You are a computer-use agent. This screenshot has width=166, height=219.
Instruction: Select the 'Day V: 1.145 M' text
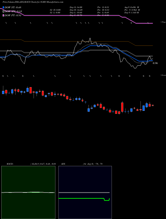tap(131, 13)
